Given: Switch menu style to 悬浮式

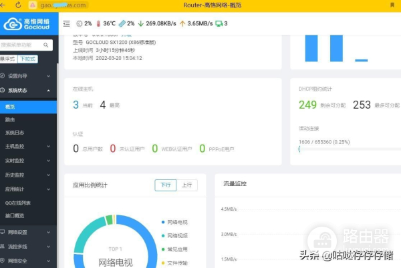Looking at the screenshot, I should [x=8, y=59].
